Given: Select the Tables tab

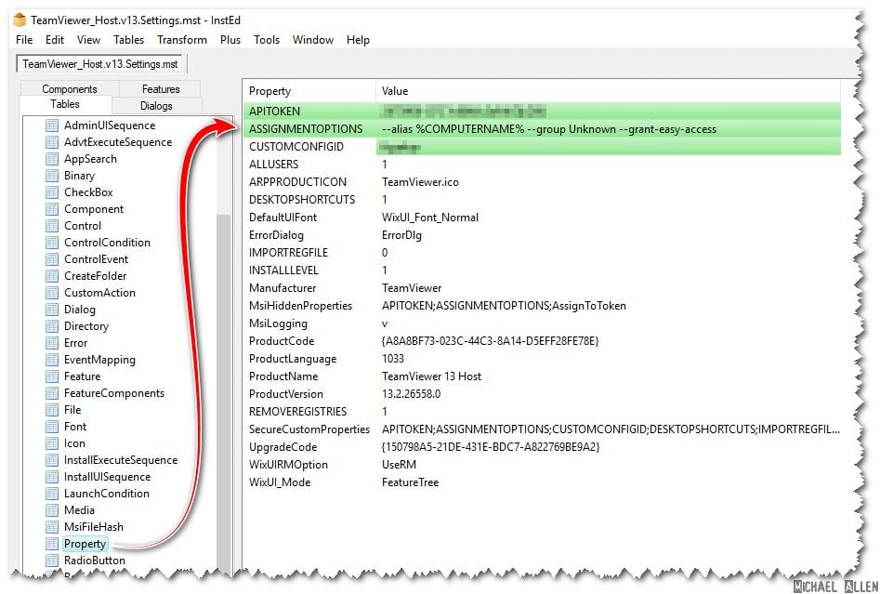Looking at the screenshot, I should click(65, 104).
